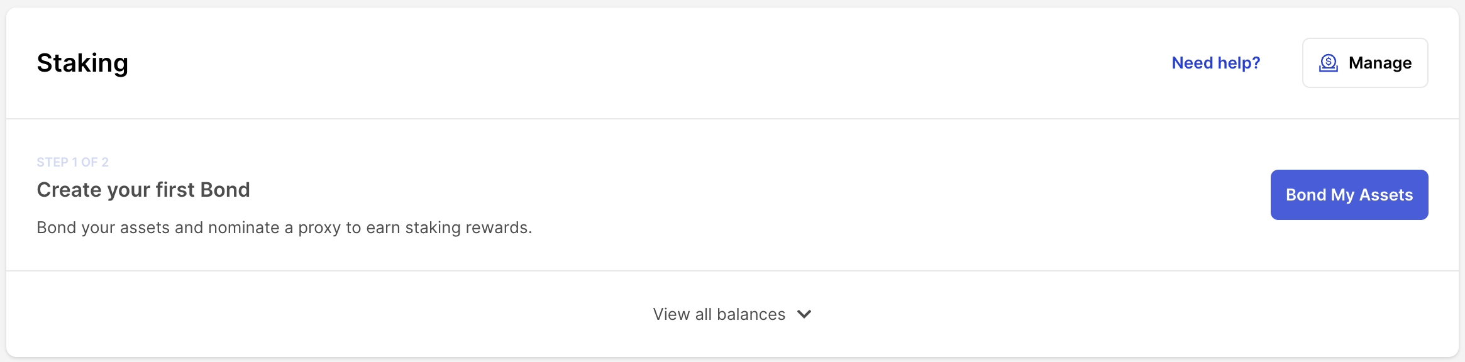Click the word 'View' in the footer
This screenshot has height=362, width=1465.
(x=672, y=314)
